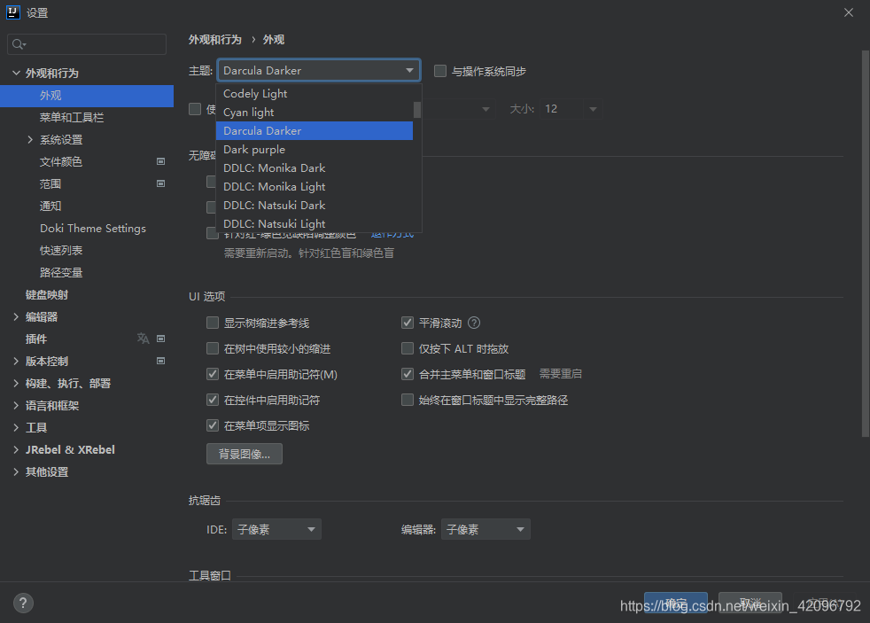
Task: Click the 背景图像 button
Action: [244, 454]
